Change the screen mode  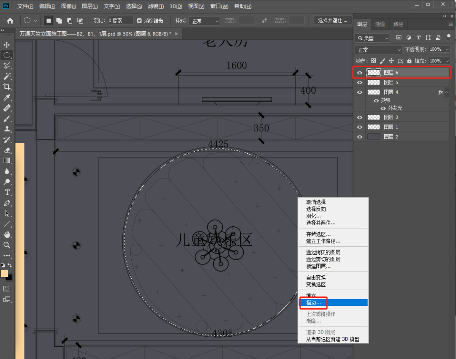tap(7, 299)
